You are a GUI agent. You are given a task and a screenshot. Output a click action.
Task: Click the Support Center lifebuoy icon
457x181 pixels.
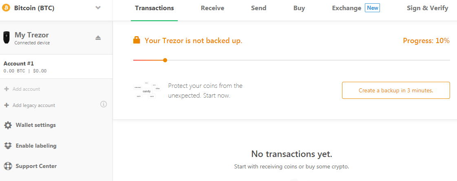8,166
